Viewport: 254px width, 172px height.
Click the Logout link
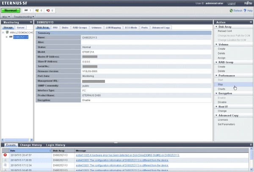(x=232, y=3)
